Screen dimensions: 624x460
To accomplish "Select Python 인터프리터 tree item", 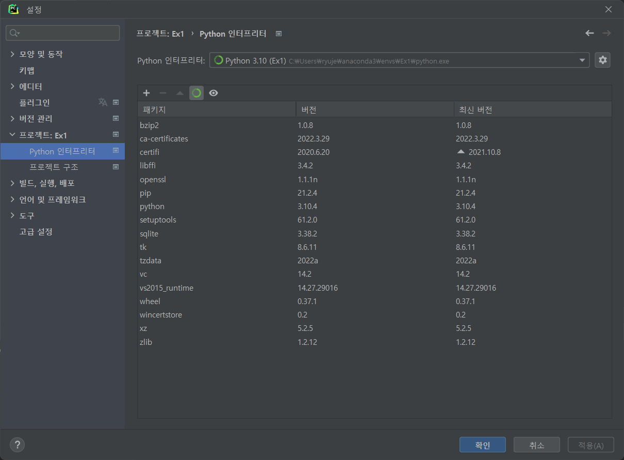I will [62, 151].
